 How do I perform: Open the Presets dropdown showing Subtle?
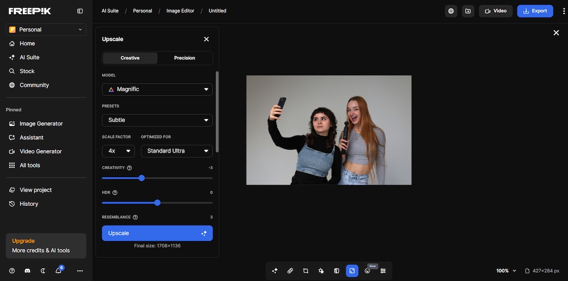[x=157, y=120]
